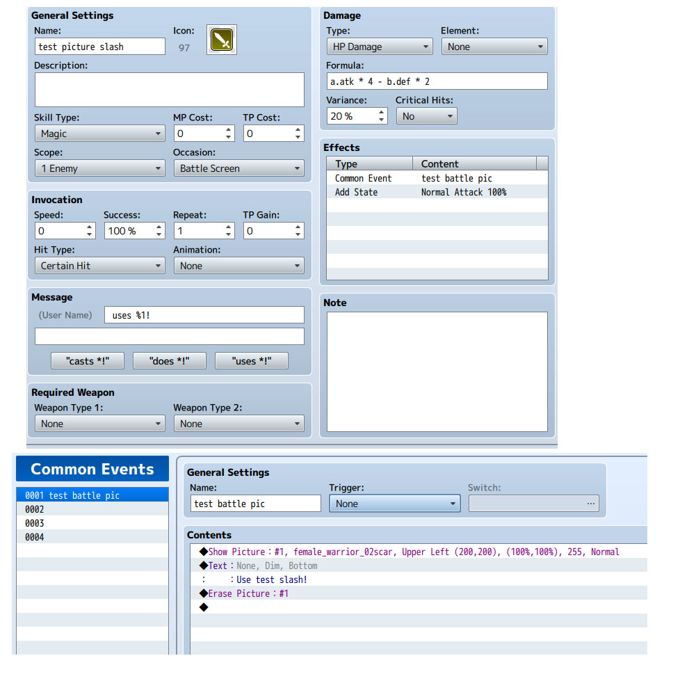Select common event 0002 in list

92,509
